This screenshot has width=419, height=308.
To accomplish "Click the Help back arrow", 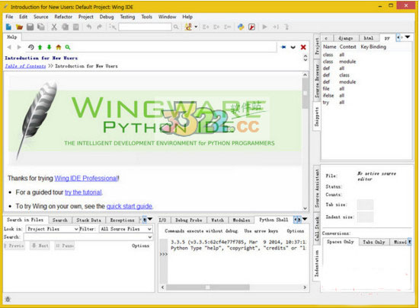I will click(9, 47).
